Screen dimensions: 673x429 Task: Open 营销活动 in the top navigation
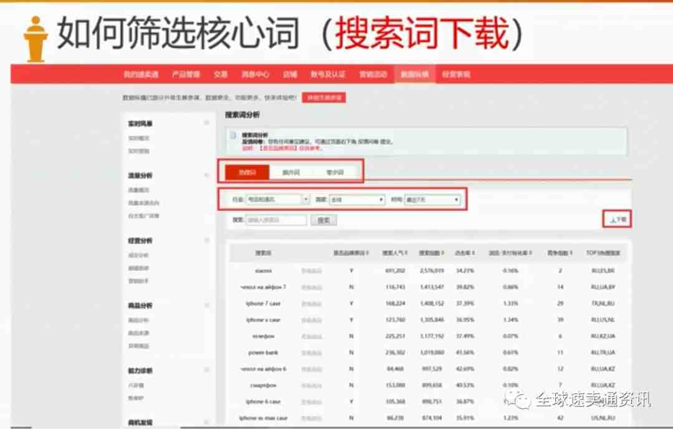point(373,75)
